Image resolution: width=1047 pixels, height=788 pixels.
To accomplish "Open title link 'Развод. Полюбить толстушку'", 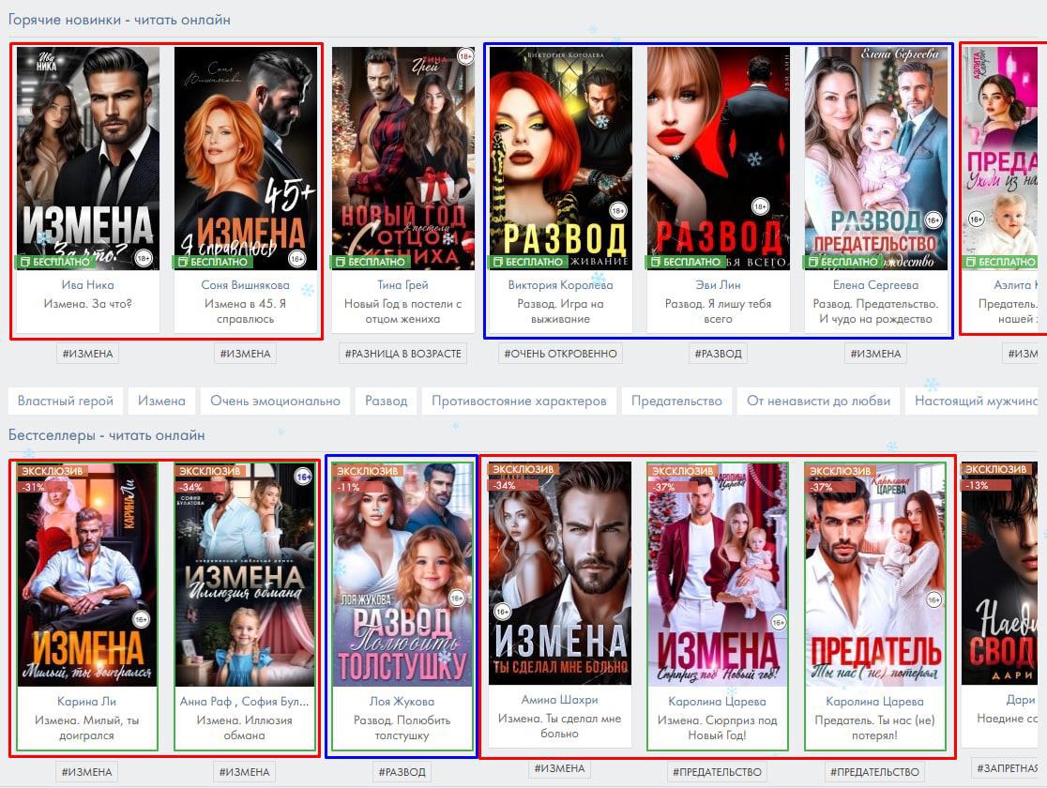I will pos(402,727).
